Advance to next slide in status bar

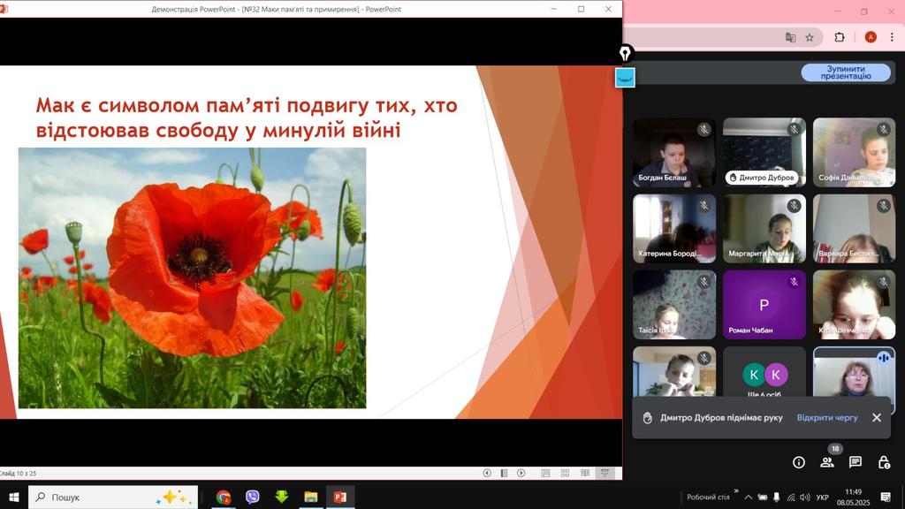coord(521,474)
